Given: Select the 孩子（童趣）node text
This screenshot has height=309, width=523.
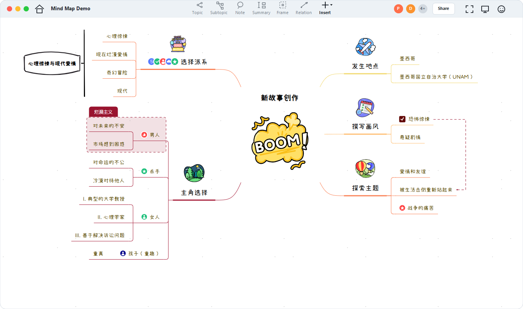Looking at the screenshot, I should click(143, 254).
